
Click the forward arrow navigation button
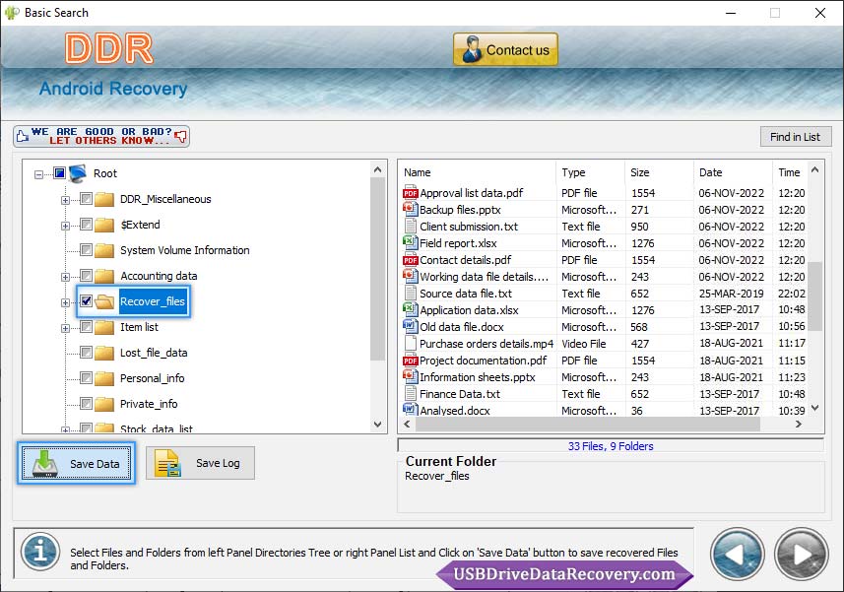802,554
